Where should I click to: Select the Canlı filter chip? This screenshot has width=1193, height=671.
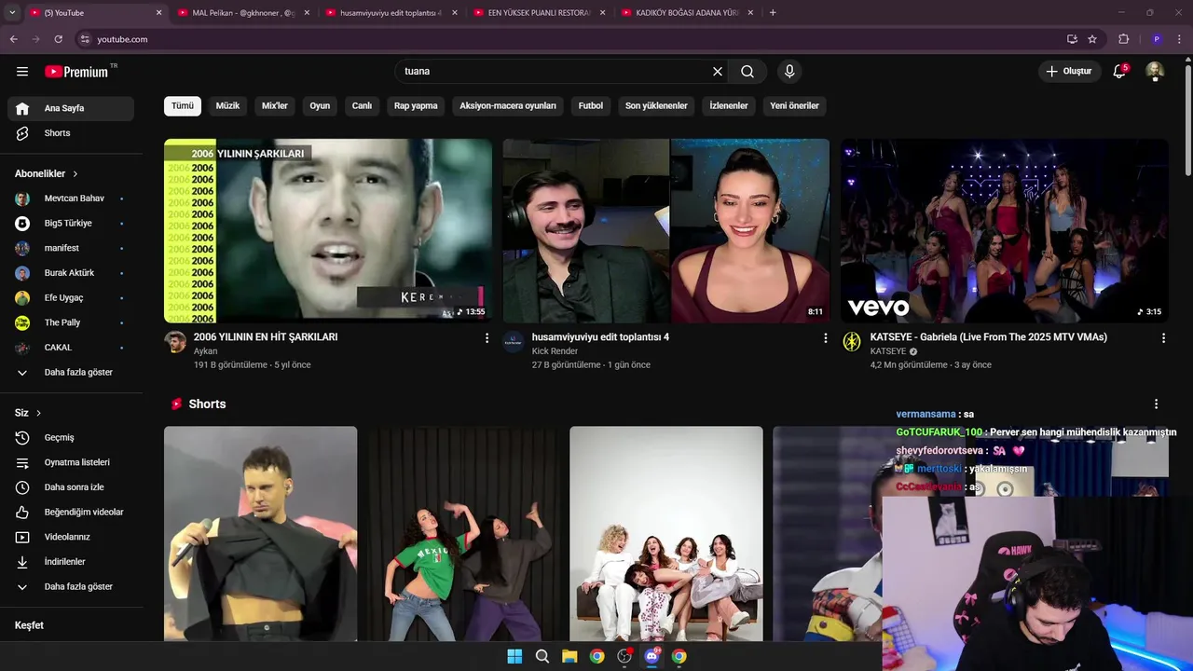[362, 106]
